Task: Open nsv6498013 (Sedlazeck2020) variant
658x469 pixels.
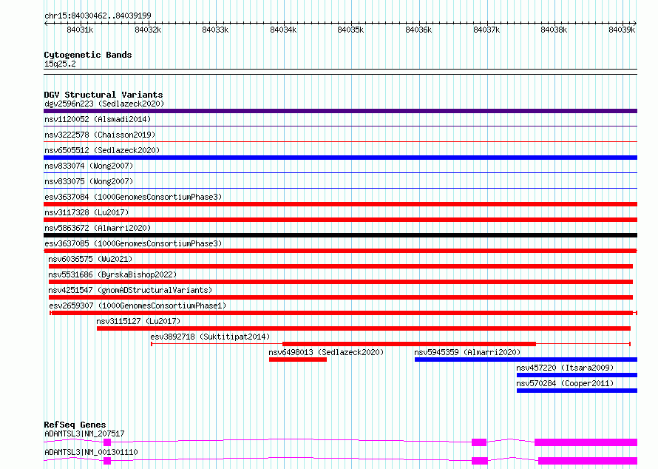Action: point(327,352)
